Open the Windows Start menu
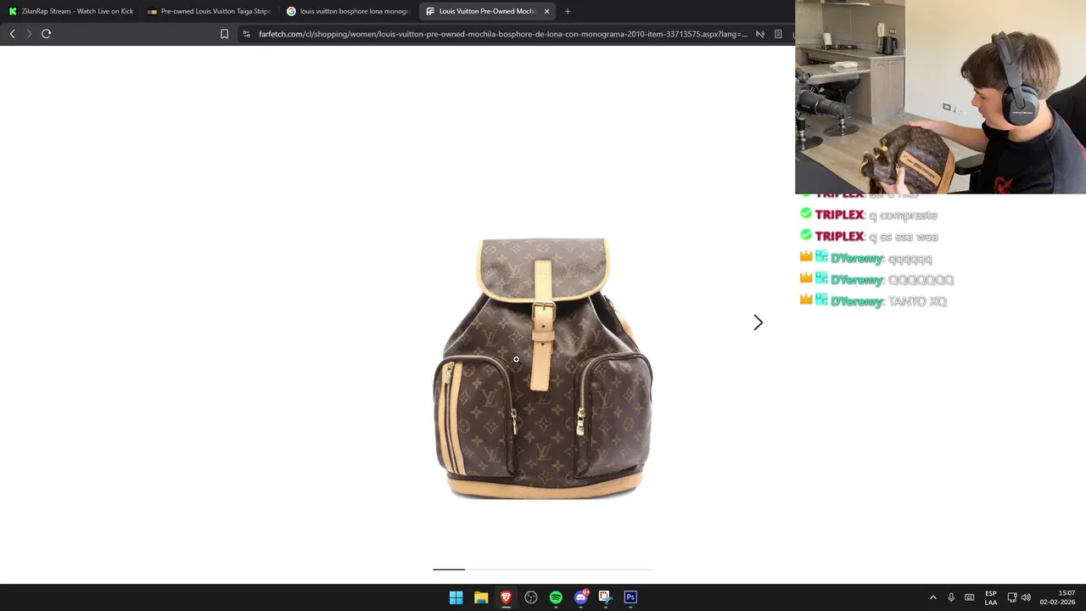 pos(456,597)
